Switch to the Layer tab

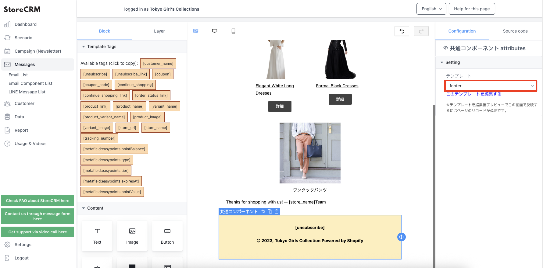click(x=159, y=31)
